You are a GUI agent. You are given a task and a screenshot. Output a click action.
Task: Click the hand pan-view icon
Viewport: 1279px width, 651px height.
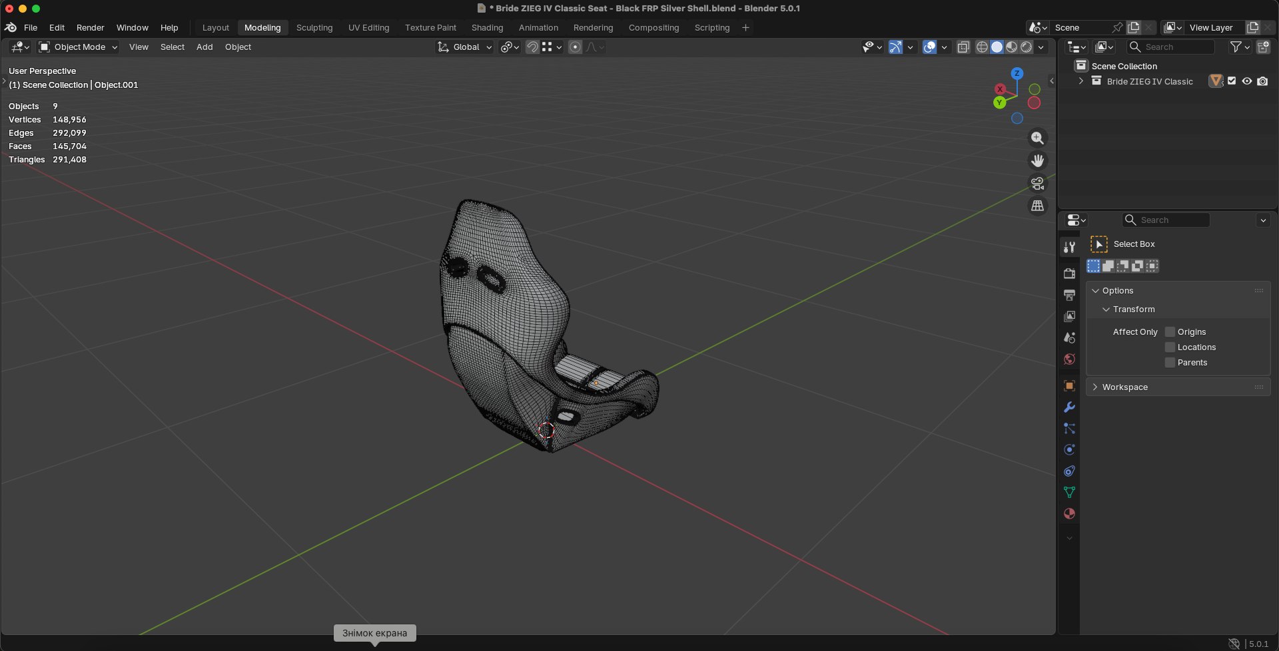coord(1037,160)
